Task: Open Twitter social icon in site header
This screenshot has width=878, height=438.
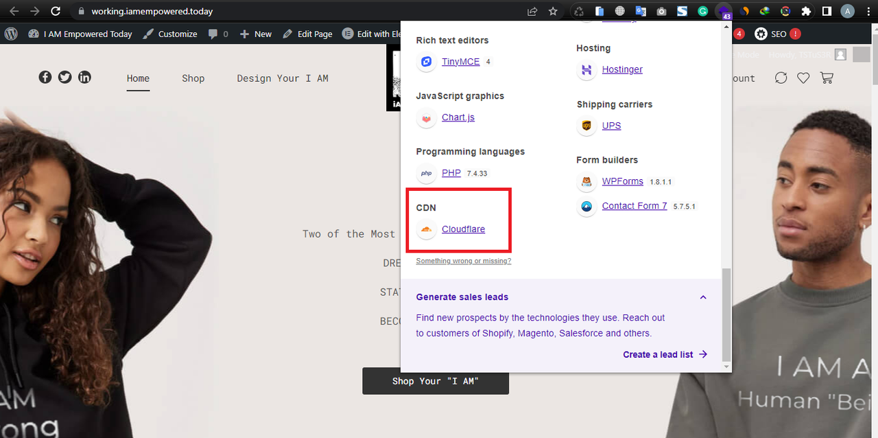Action: (64, 77)
